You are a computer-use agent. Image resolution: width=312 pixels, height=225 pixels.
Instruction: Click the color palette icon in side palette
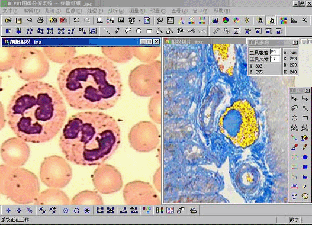pyautogui.click(x=305, y=197)
